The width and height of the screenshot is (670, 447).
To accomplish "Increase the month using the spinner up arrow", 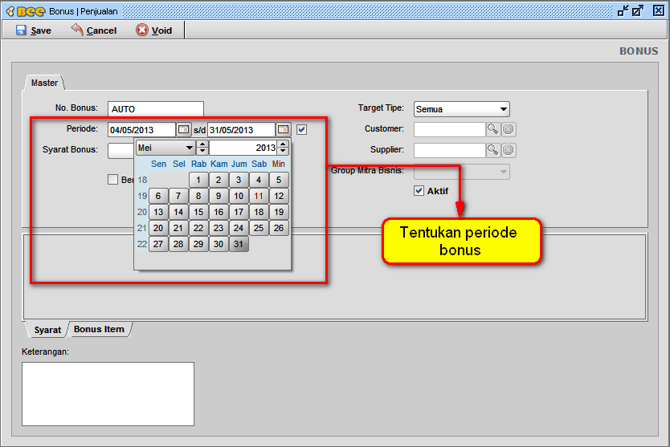I will pyautogui.click(x=202, y=144).
